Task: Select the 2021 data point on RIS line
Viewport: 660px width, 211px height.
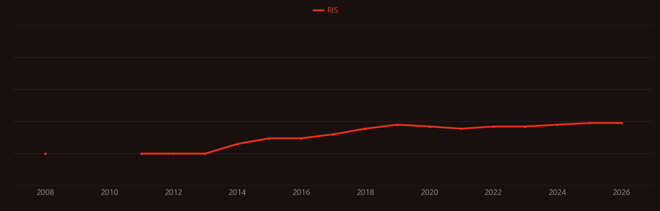Action: pyautogui.click(x=462, y=129)
